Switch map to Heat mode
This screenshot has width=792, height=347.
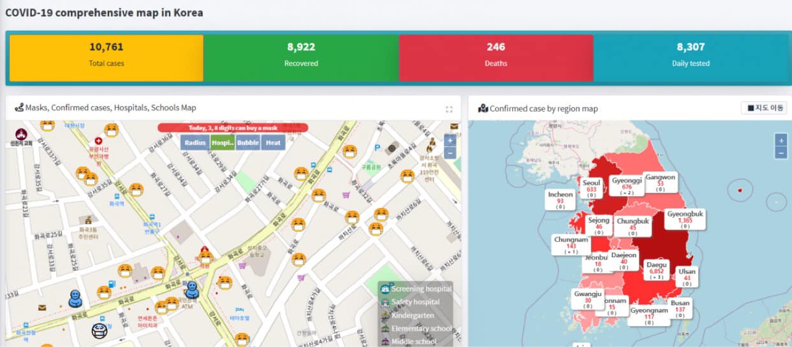pos(273,143)
